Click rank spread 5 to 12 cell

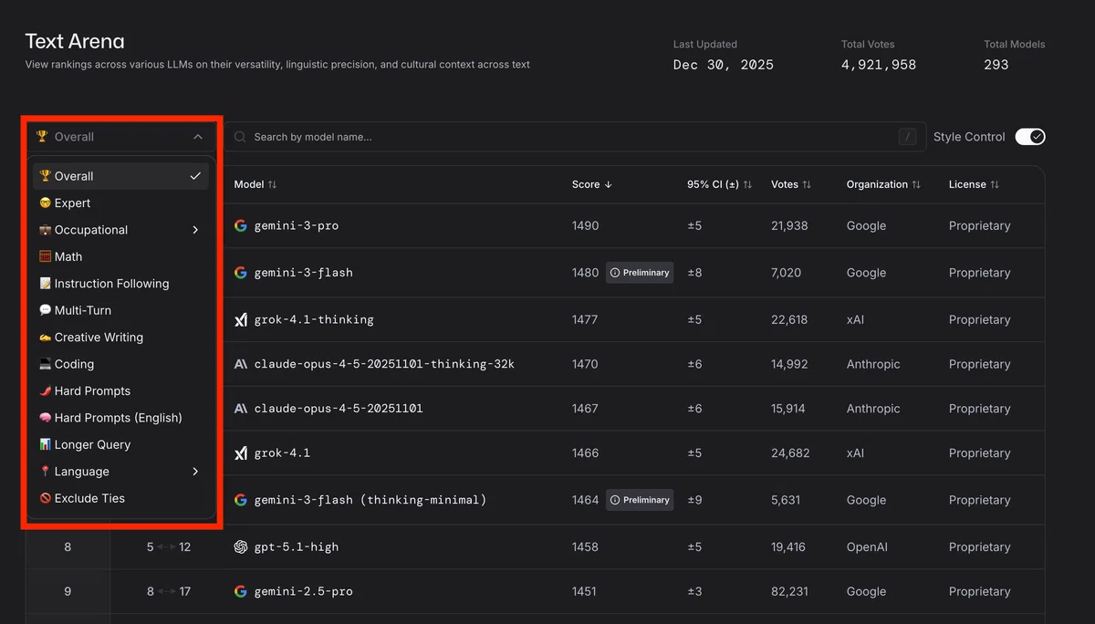(x=169, y=547)
